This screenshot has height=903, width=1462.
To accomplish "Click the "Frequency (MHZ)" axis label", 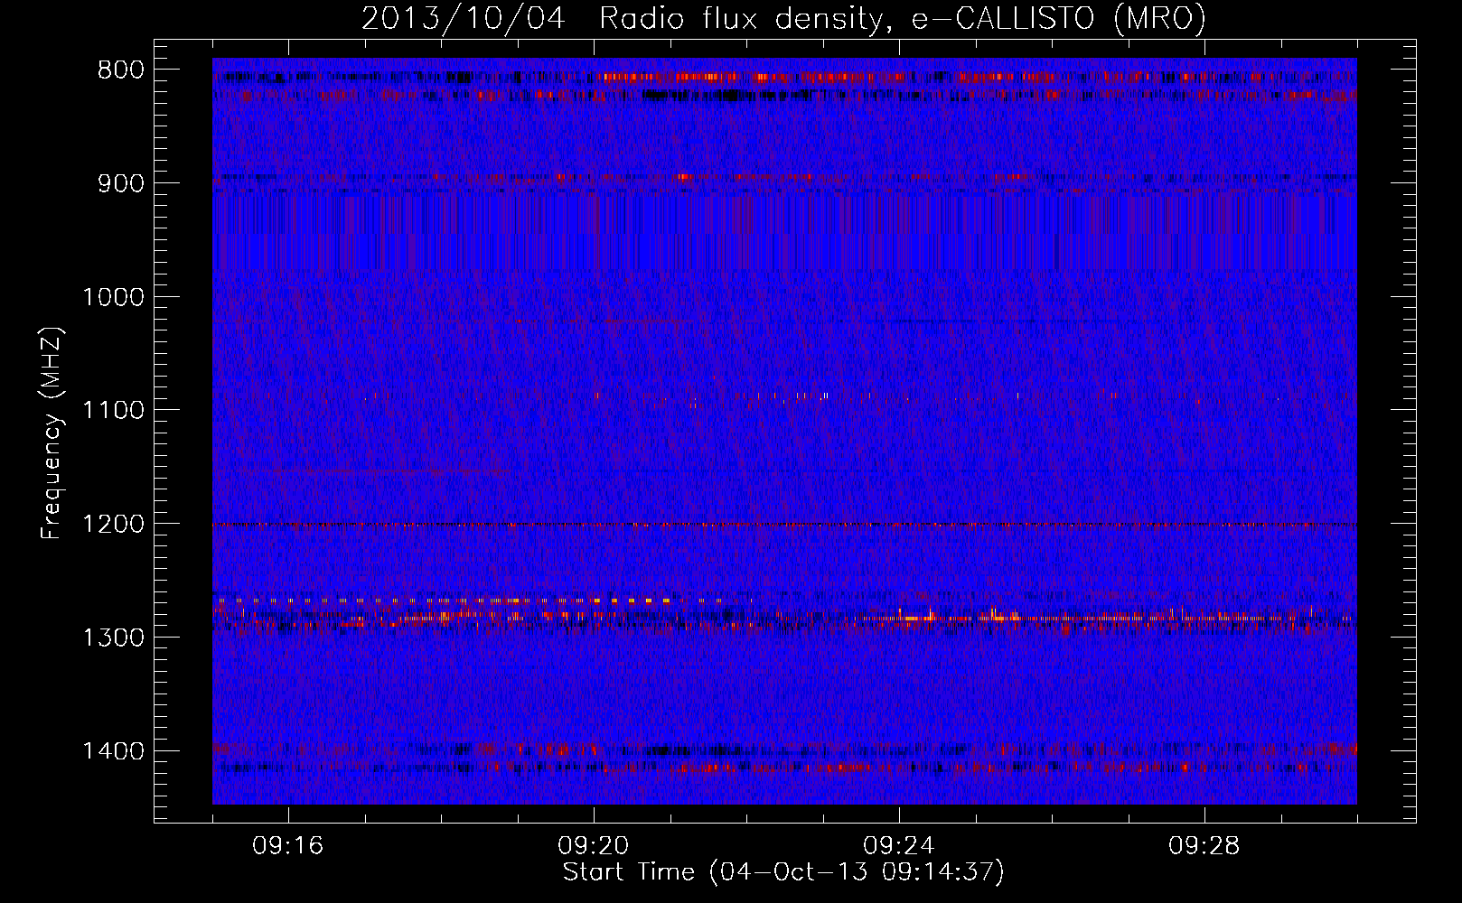I will 52,433.
